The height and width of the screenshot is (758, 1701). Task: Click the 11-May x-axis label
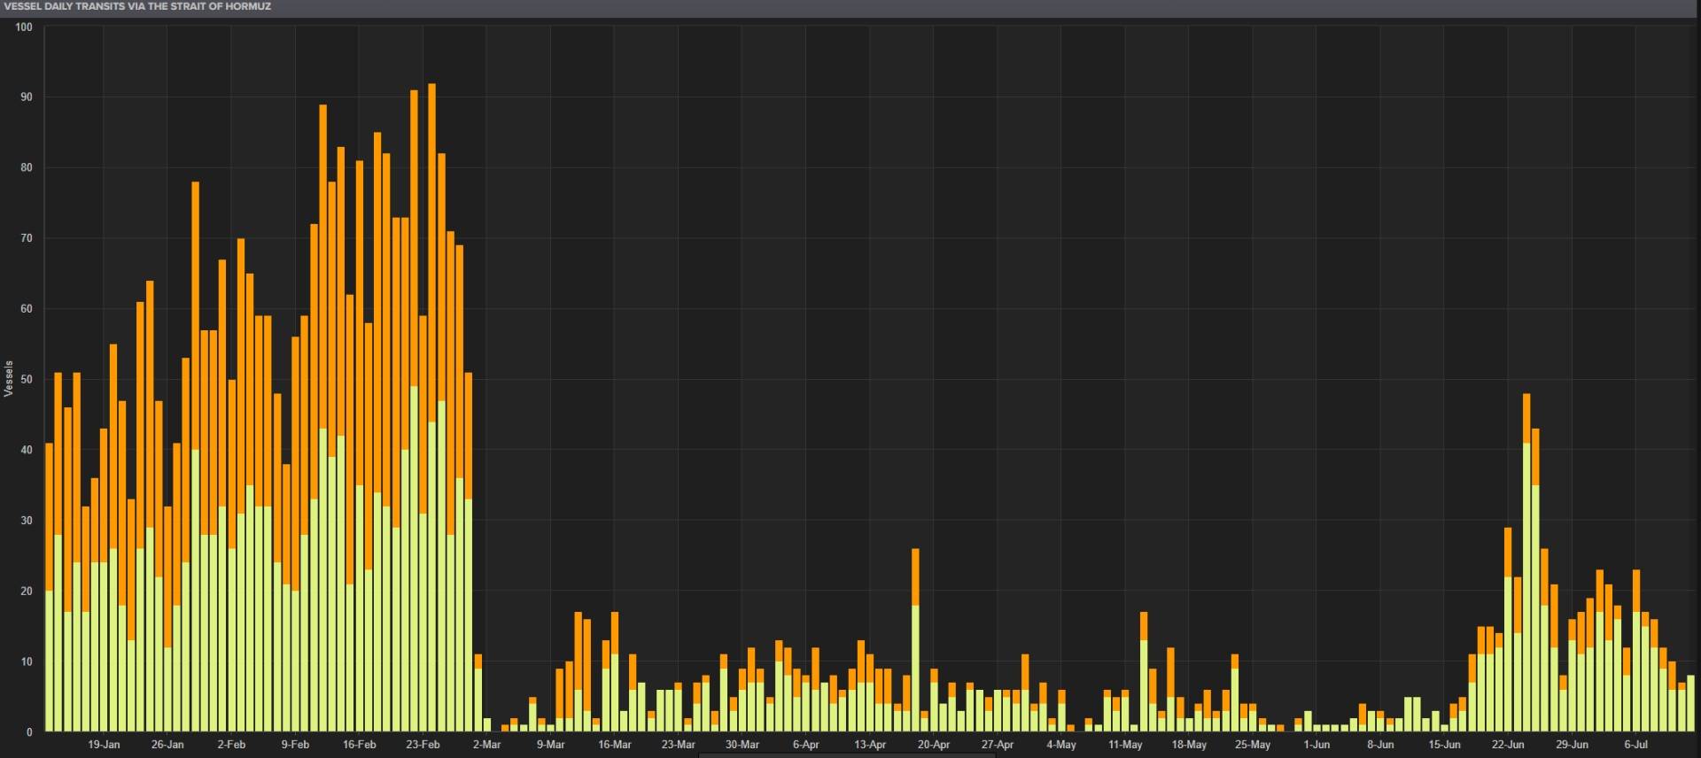click(1125, 745)
